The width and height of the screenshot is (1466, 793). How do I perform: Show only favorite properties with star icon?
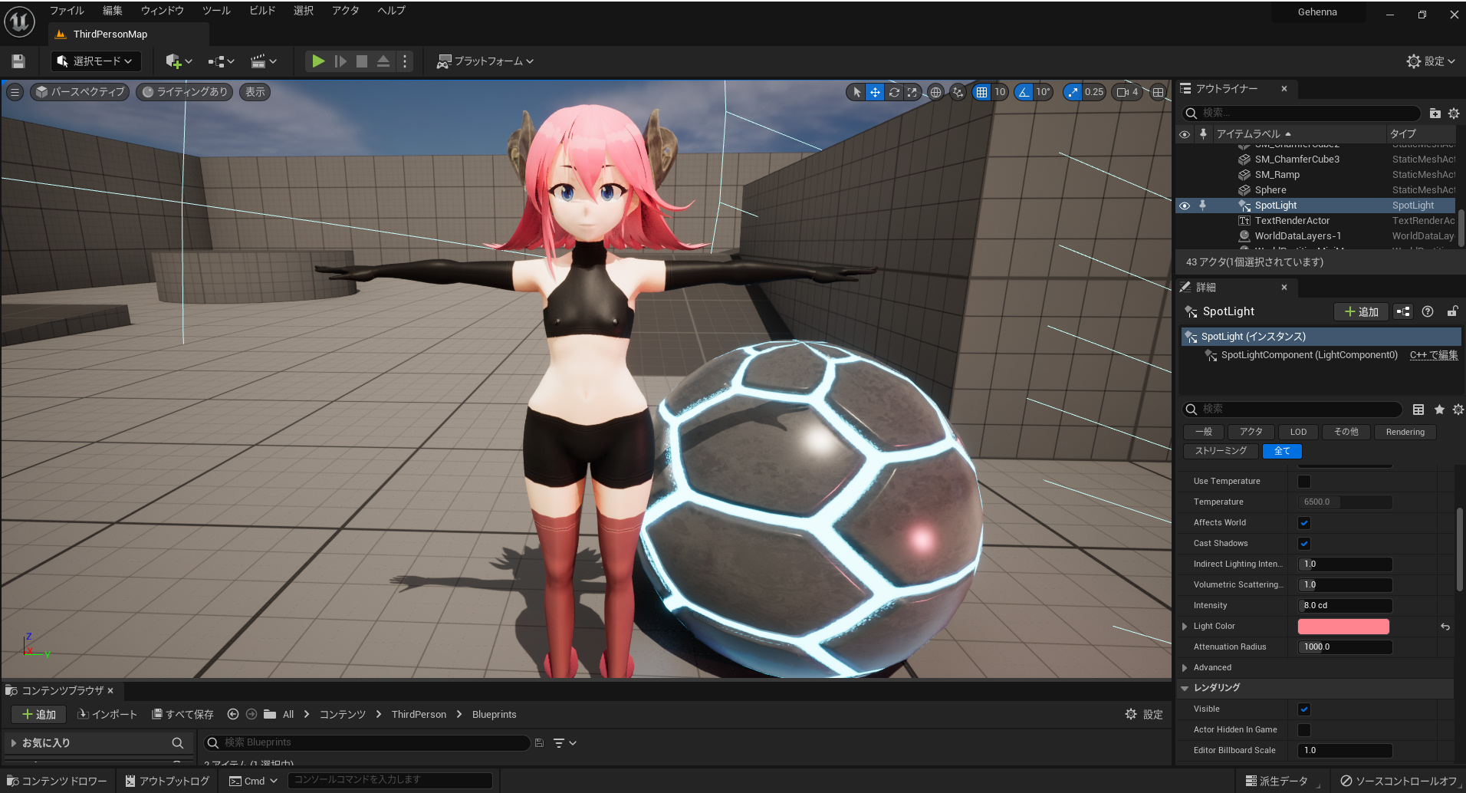point(1439,410)
